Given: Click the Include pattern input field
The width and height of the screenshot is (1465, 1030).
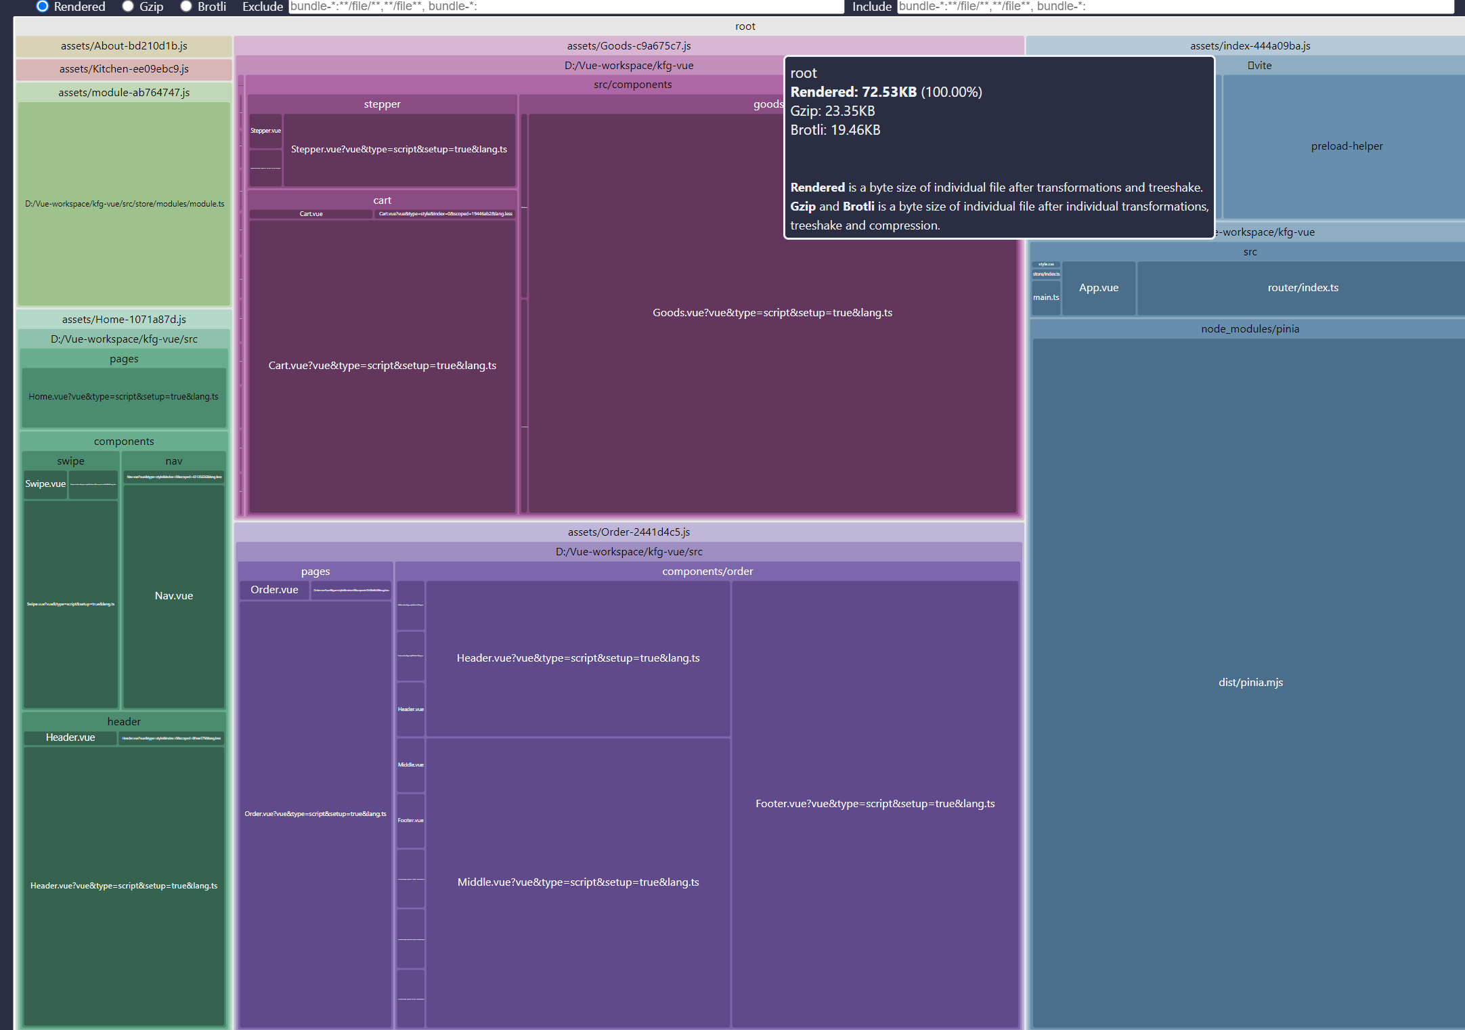Looking at the screenshot, I should (x=1175, y=6).
